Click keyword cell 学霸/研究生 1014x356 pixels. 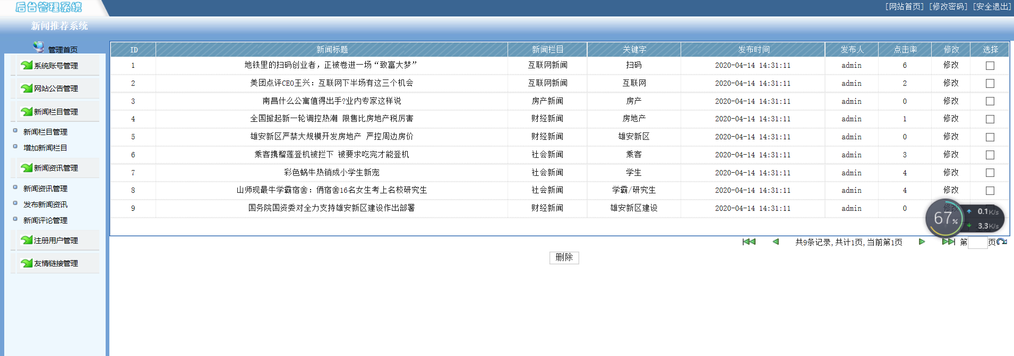634,190
